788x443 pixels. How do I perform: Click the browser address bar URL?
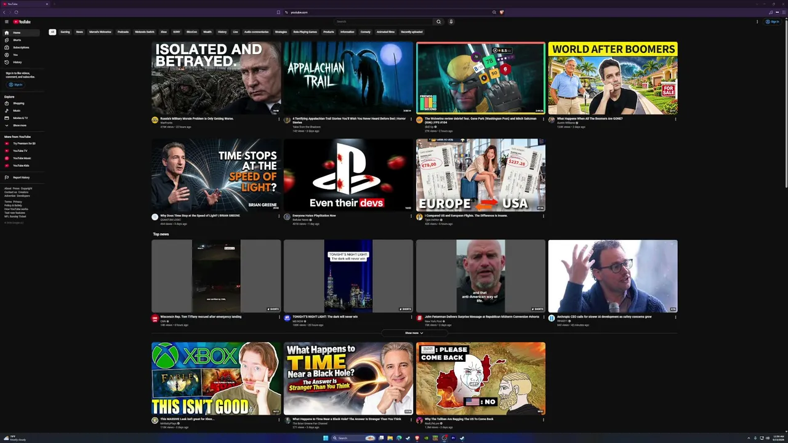click(x=299, y=12)
